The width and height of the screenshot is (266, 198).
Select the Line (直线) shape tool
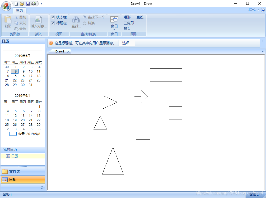point(140,17)
